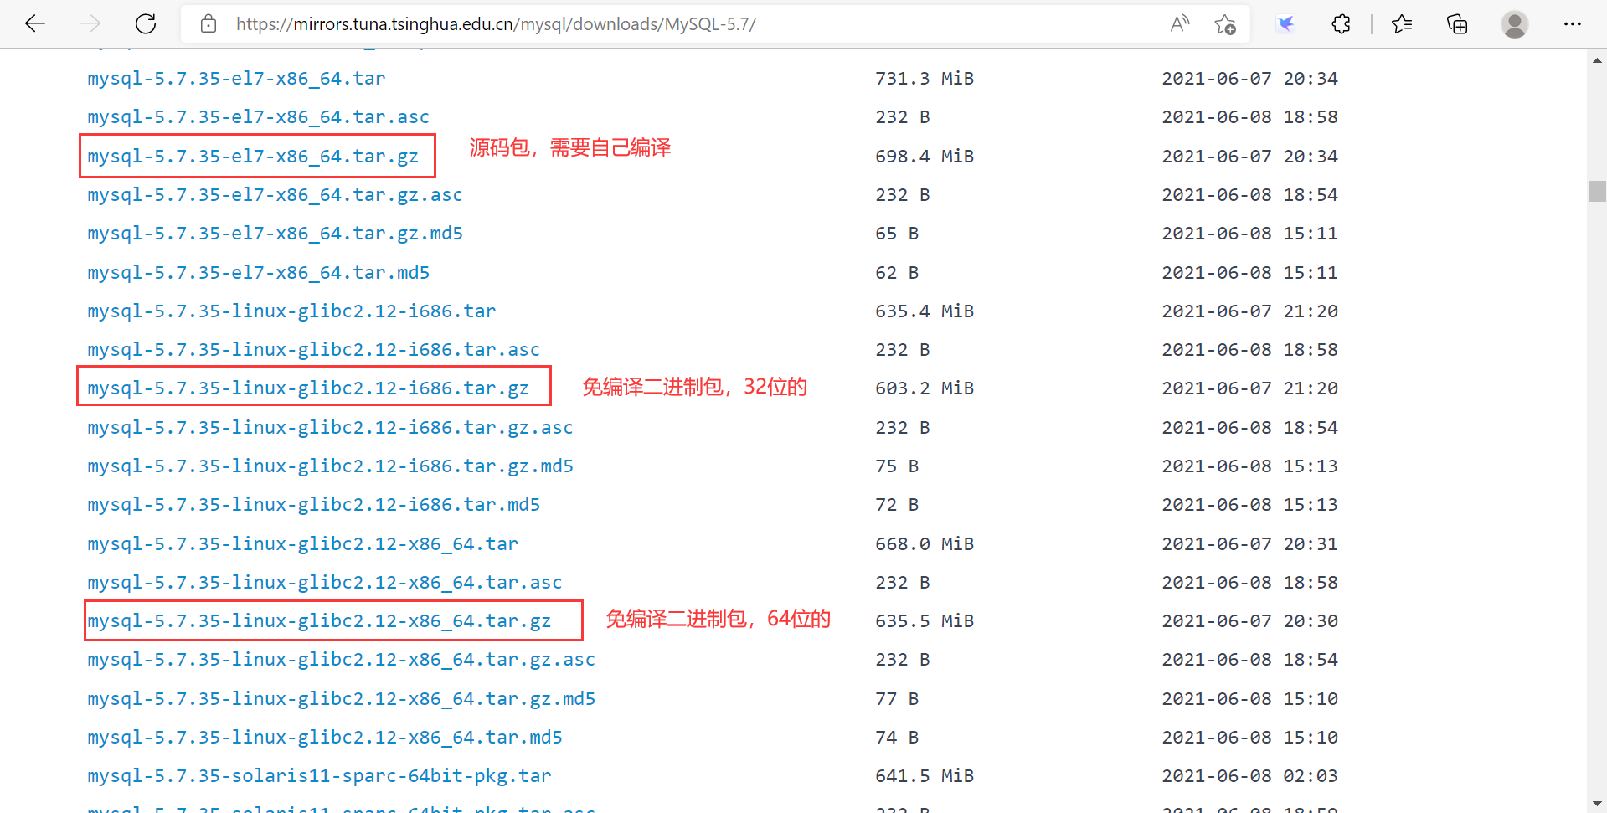Image resolution: width=1607 pixels, height=813 pixels.
Task: Click the forward navigation arrow
Action: tap(89, 23)
